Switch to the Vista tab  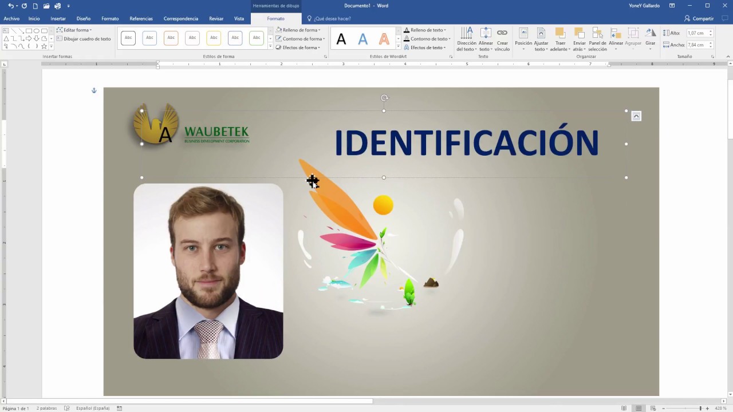point(239,18)
